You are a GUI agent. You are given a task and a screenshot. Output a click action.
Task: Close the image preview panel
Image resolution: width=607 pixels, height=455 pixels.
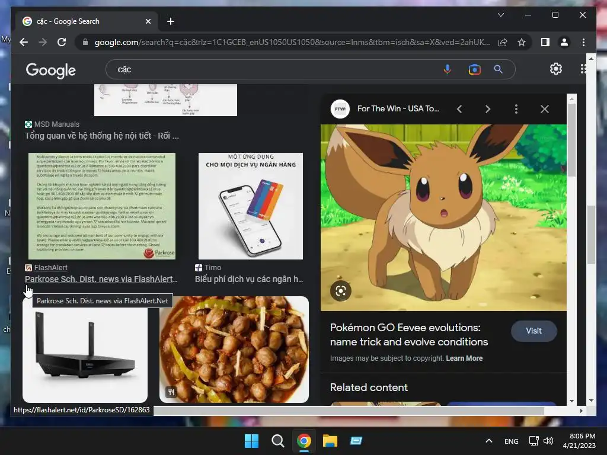click(x=545, y=109)
